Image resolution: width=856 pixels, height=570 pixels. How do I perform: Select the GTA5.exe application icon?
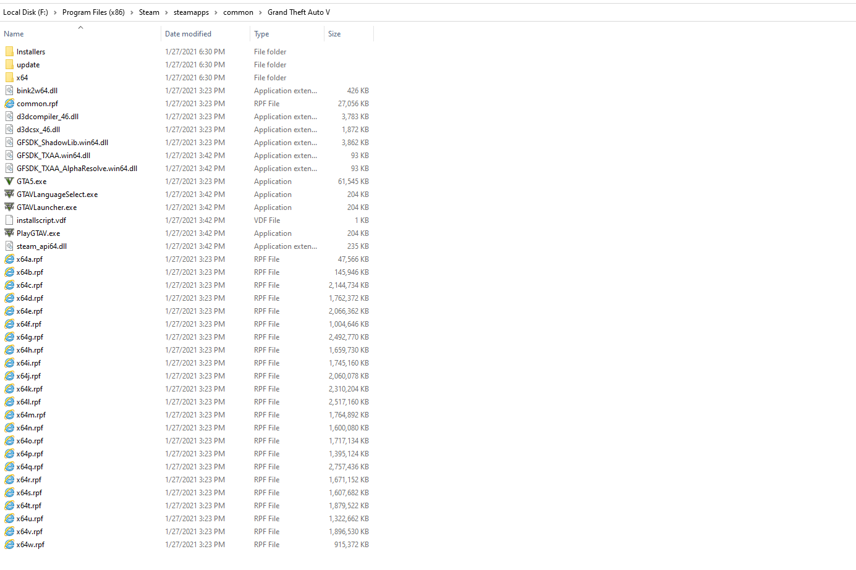tap(9, 181)
